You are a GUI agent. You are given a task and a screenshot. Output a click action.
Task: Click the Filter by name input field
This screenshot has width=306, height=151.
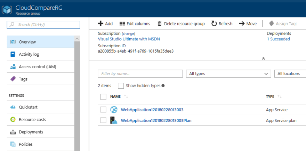pos(140,74)
